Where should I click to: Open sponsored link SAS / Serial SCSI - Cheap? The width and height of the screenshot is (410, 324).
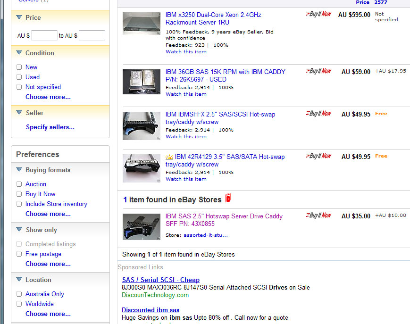click(x=160, y=280)
